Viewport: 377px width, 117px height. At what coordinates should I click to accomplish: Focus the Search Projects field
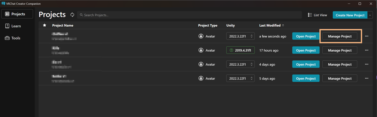[x=190, y=15]
